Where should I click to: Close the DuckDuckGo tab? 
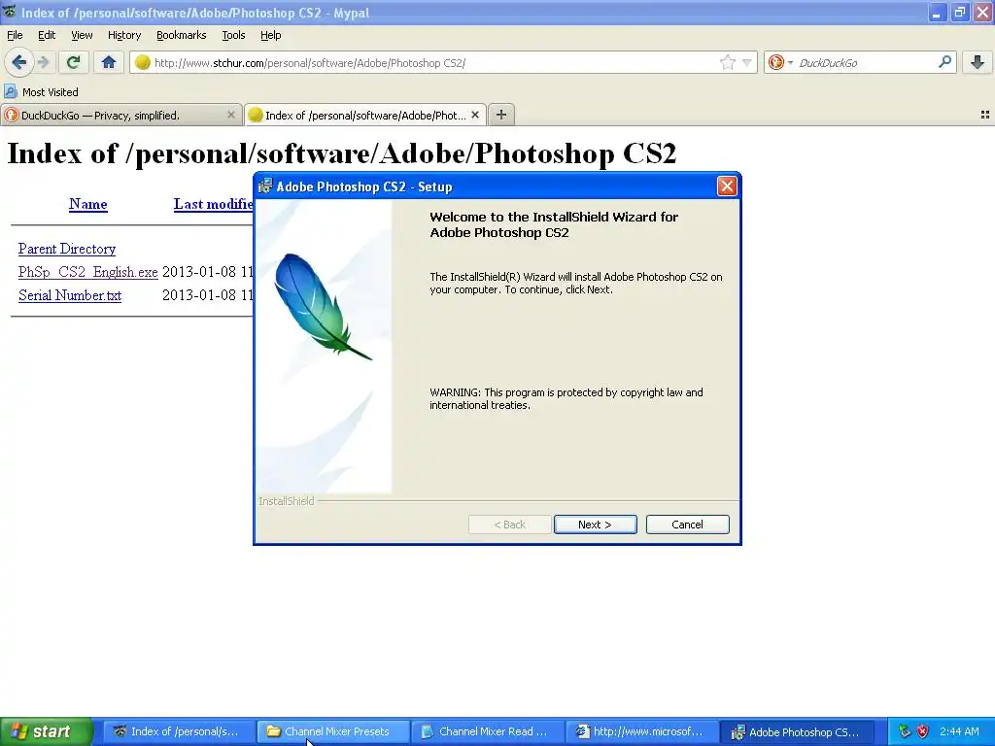pos(231,115)
